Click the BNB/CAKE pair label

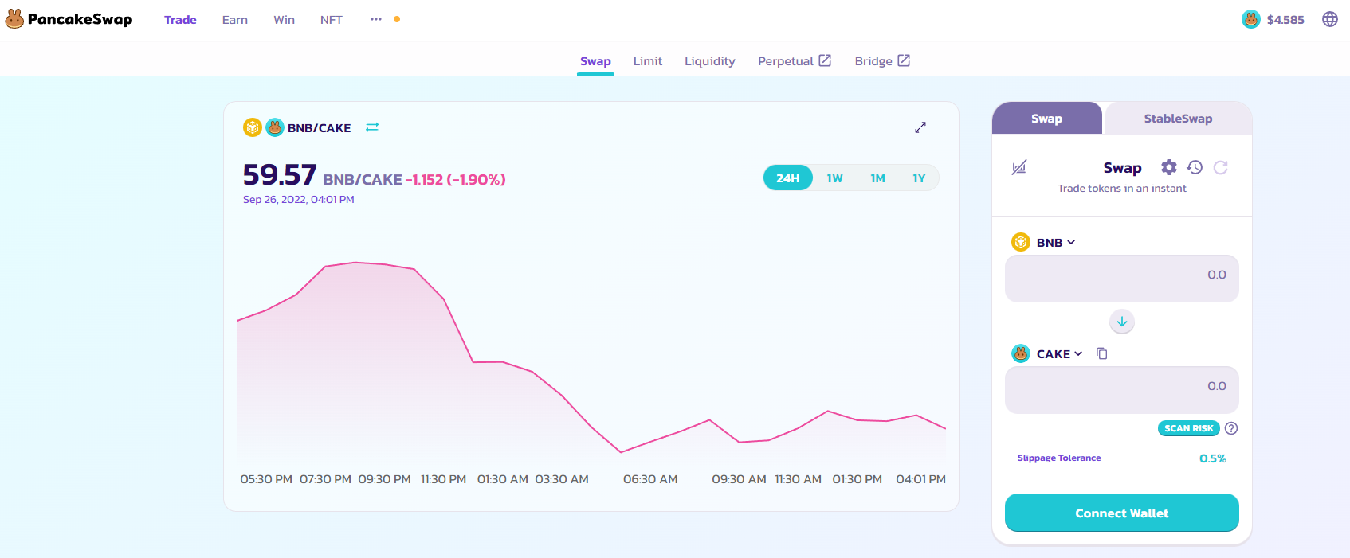point(320,128)
